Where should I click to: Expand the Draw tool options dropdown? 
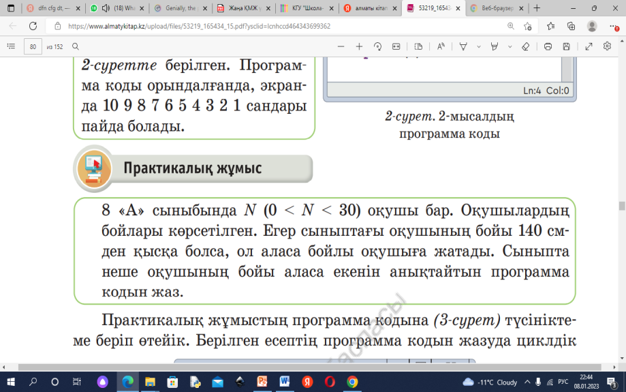(478, 46)
